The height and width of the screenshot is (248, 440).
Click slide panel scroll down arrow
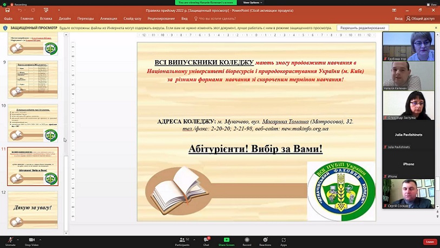(66, 233)
